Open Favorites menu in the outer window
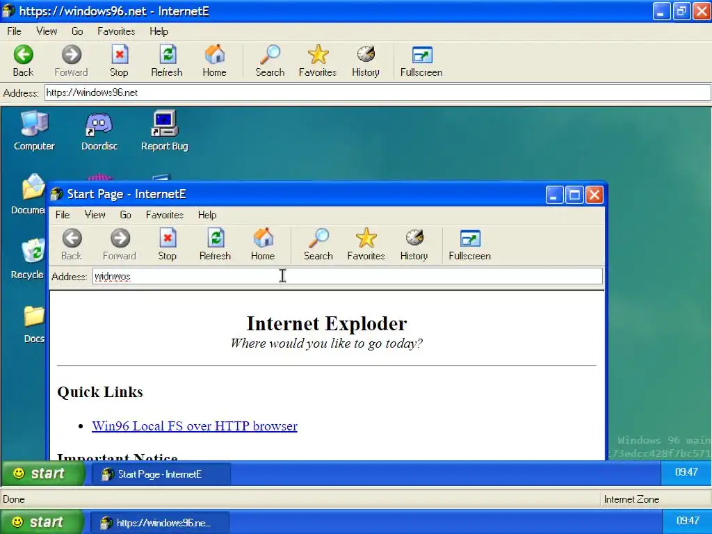Viewport: 712px width, 534px height. (116, 31)
